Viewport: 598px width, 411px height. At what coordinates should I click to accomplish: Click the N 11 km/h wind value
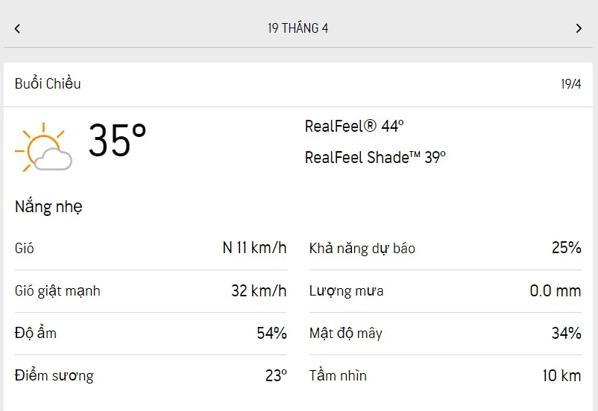[x=254, y=248]
